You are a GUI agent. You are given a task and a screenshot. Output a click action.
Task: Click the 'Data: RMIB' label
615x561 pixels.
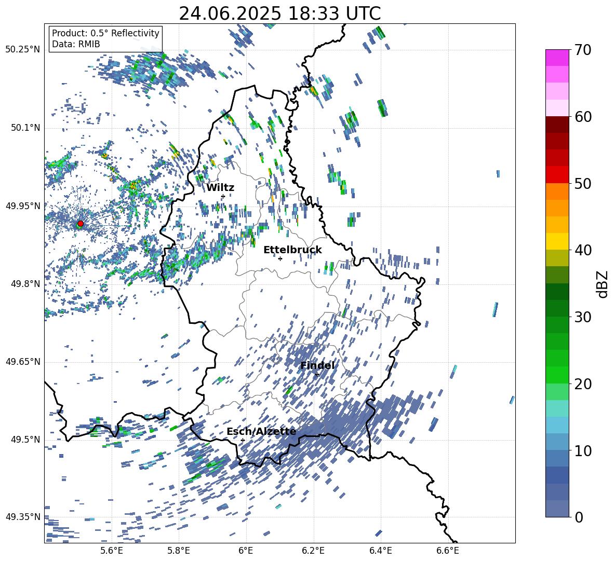point(76,44)
